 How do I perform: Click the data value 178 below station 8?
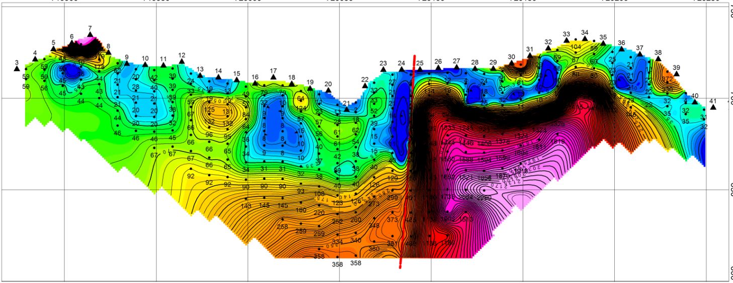coord(99,67)
